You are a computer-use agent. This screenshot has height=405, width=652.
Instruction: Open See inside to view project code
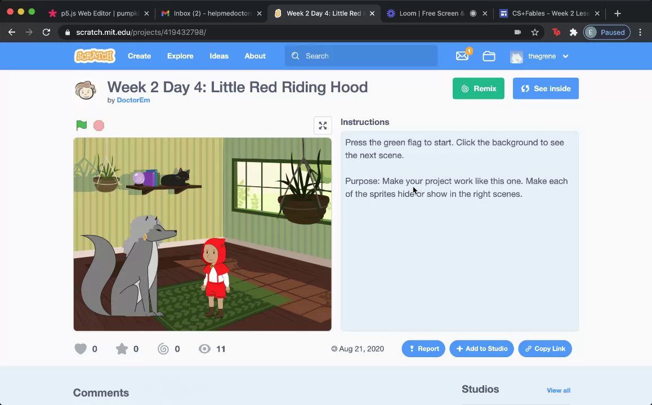pos(546,88)
